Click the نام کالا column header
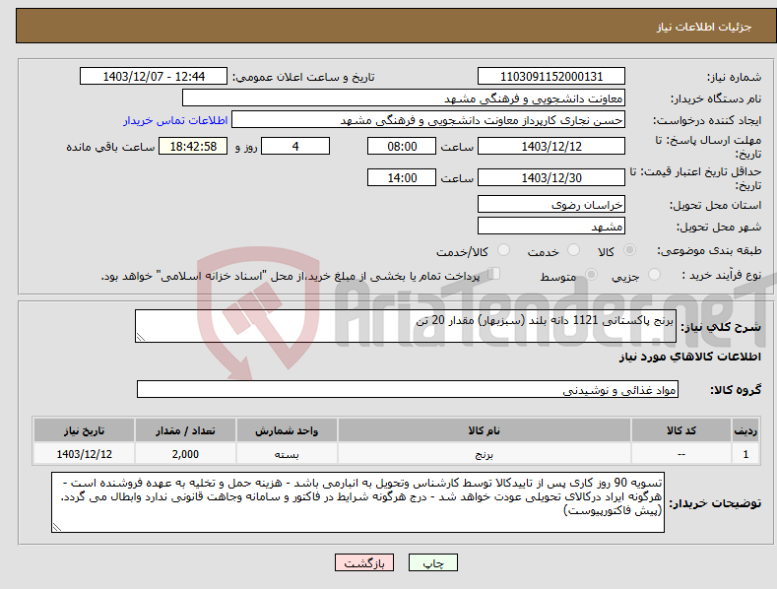 click(x=485, y=430)
